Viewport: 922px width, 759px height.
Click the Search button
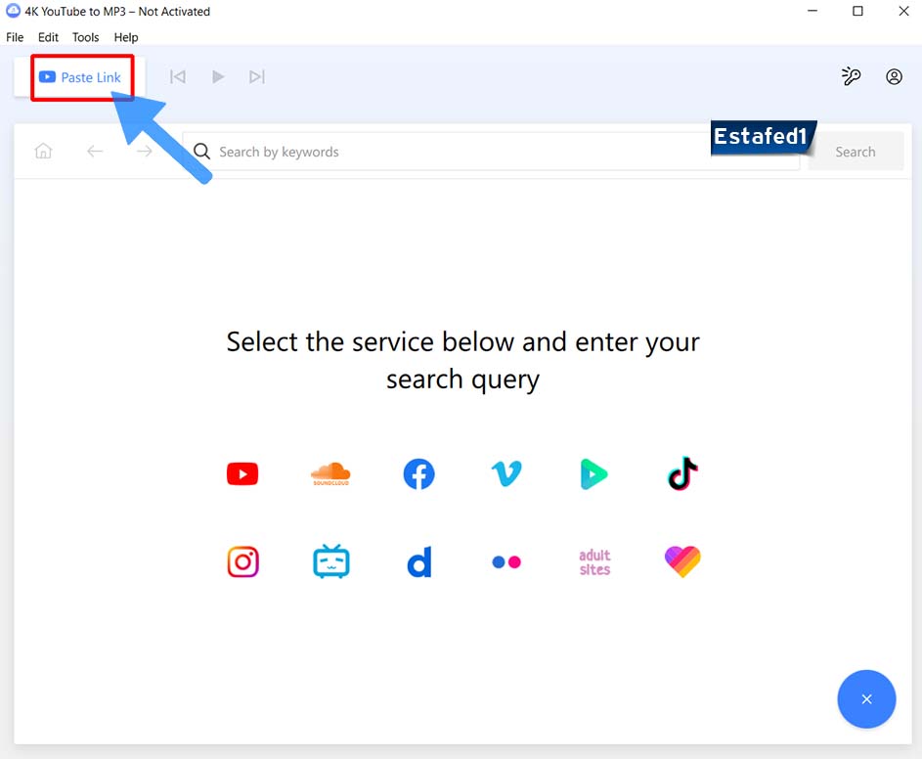(856, 151)
